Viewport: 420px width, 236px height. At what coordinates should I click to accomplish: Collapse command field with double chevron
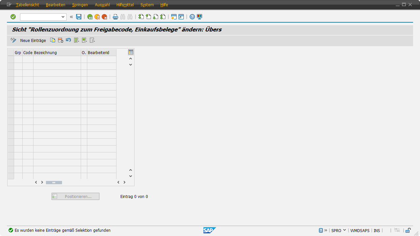point(71,17)
